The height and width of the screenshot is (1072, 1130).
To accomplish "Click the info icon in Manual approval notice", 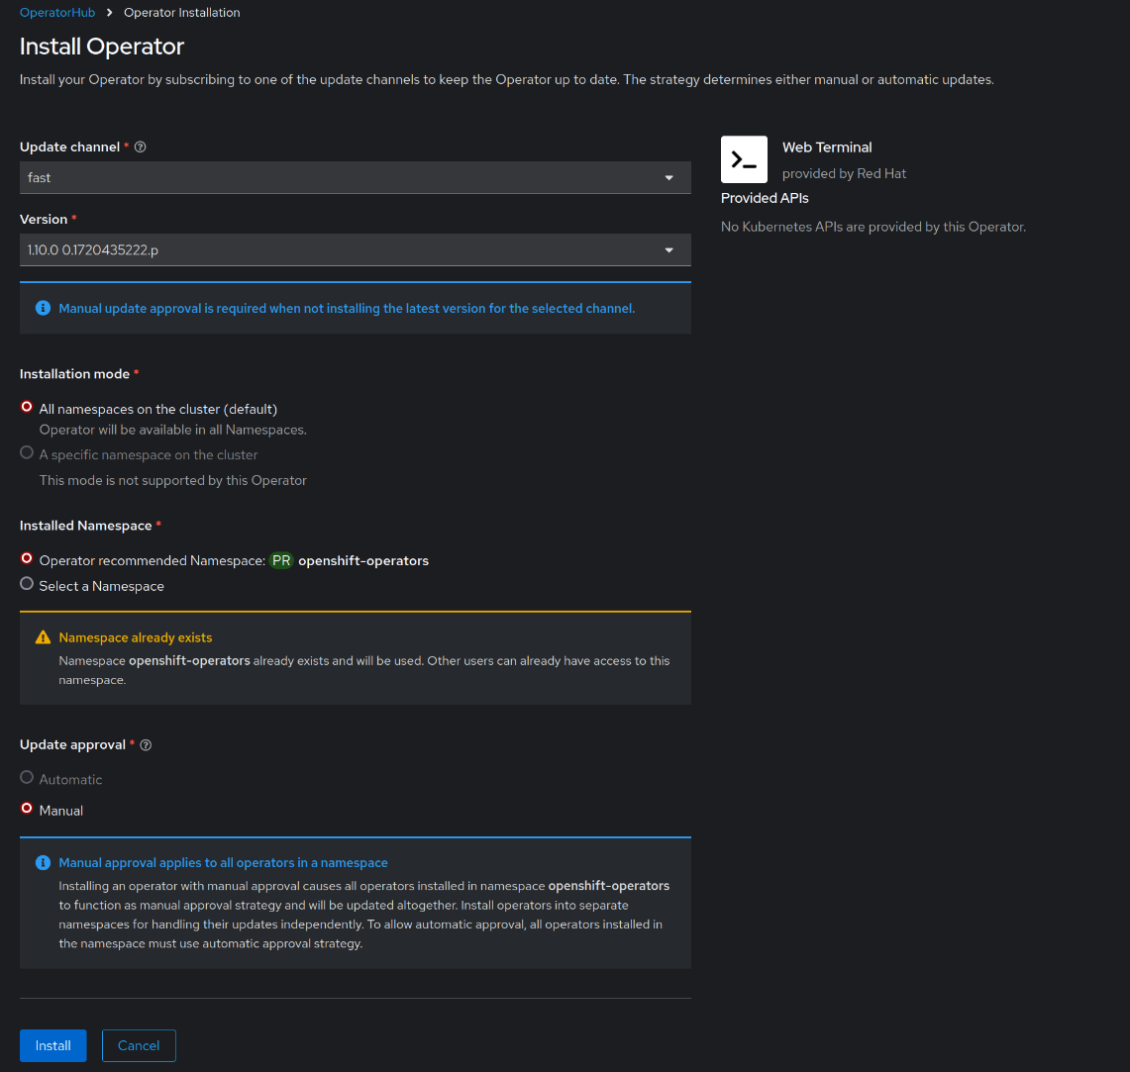I will [43, 863].
